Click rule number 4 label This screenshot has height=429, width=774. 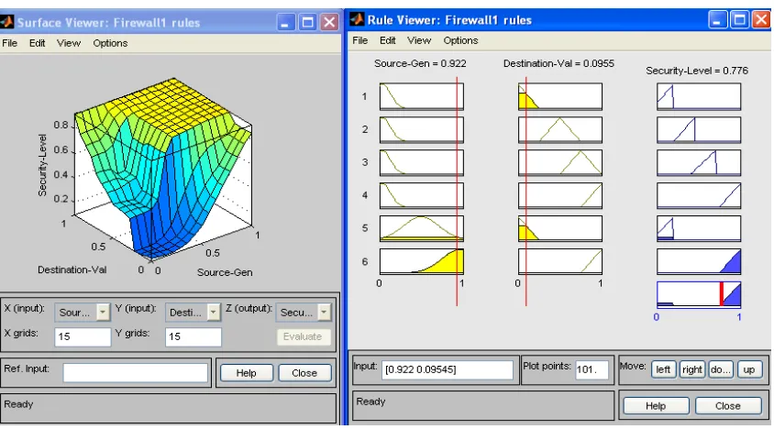click(x=365, y=195)
